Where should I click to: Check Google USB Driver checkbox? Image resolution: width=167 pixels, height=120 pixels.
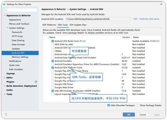point(52,84)
